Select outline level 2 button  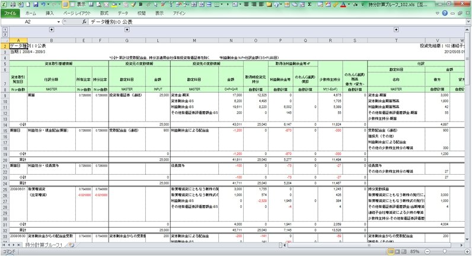[x=5, y=34]
